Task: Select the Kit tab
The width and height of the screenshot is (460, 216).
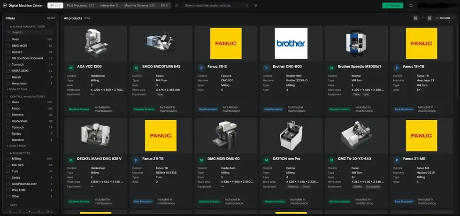Action: click(164, 5)
